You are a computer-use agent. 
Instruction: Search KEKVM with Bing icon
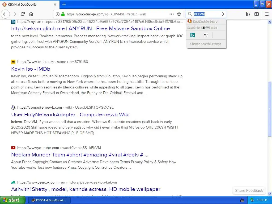193,35
